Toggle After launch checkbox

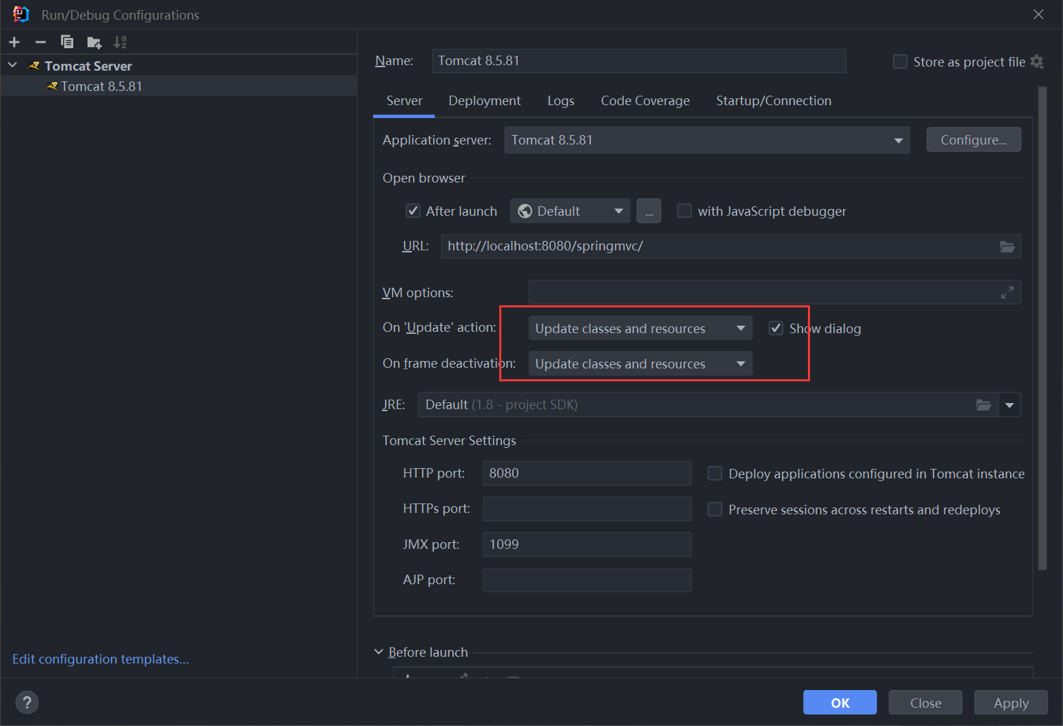click(413, 211)
